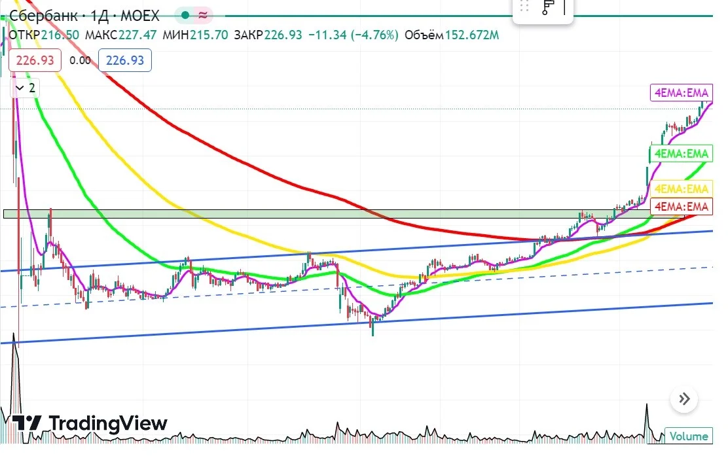Click the −11.34 (−4.76%) change value

click(x=354, y=35)
